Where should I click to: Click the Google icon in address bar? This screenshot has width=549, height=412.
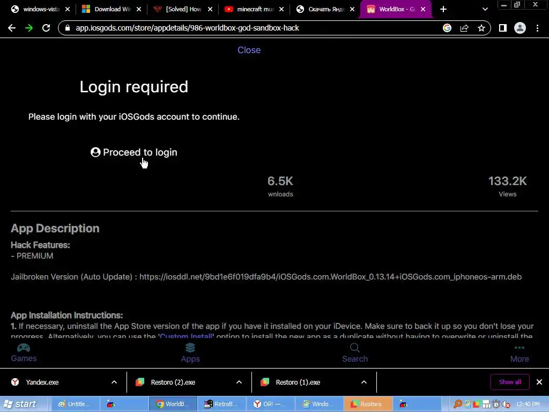click(x=447, y=28)
